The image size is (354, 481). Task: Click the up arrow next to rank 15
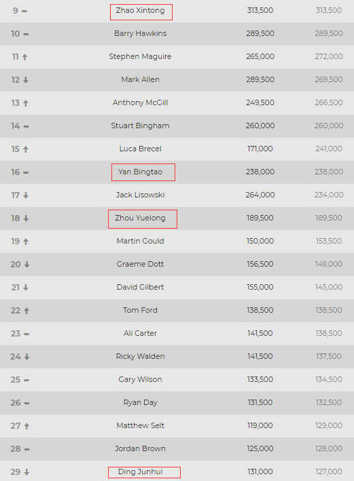point(26,149)
